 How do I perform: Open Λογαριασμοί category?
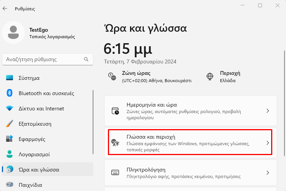47,154
